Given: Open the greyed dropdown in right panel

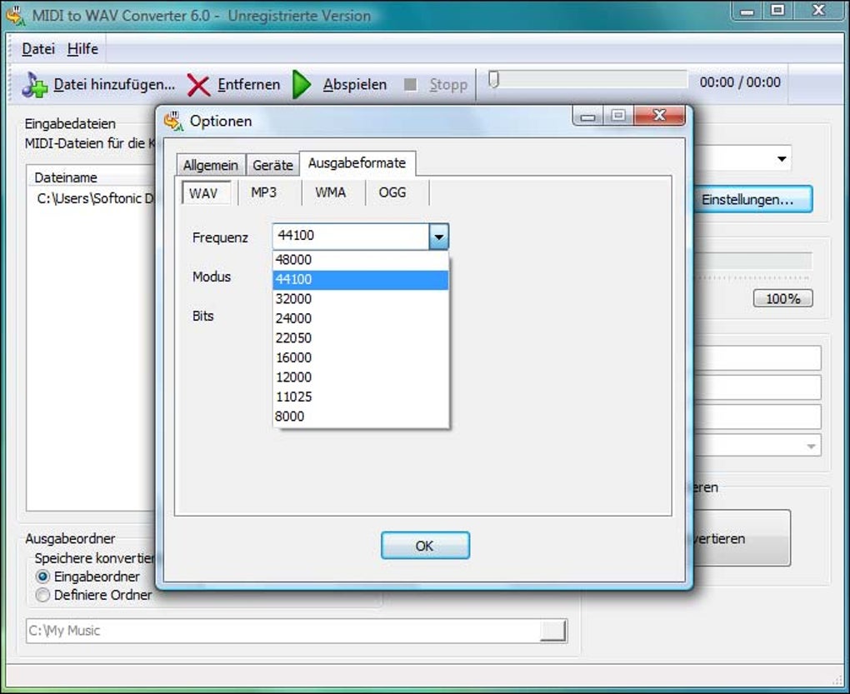Looking at the screenshot, I should [811, 446].
